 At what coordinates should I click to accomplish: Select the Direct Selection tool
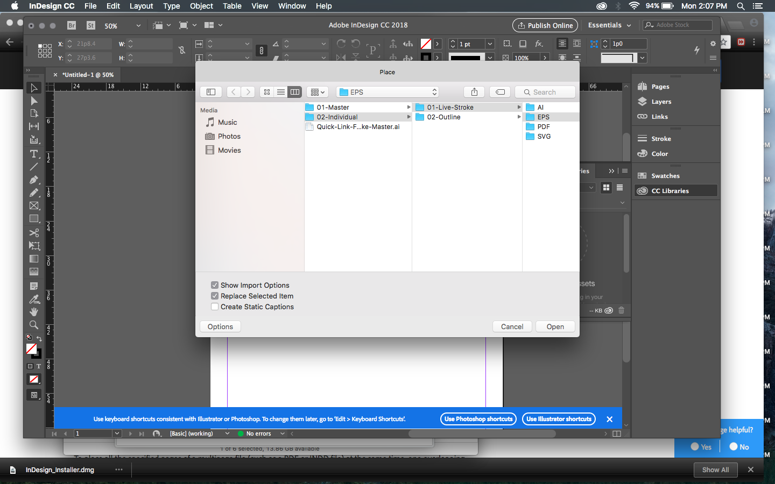(34, 101)
